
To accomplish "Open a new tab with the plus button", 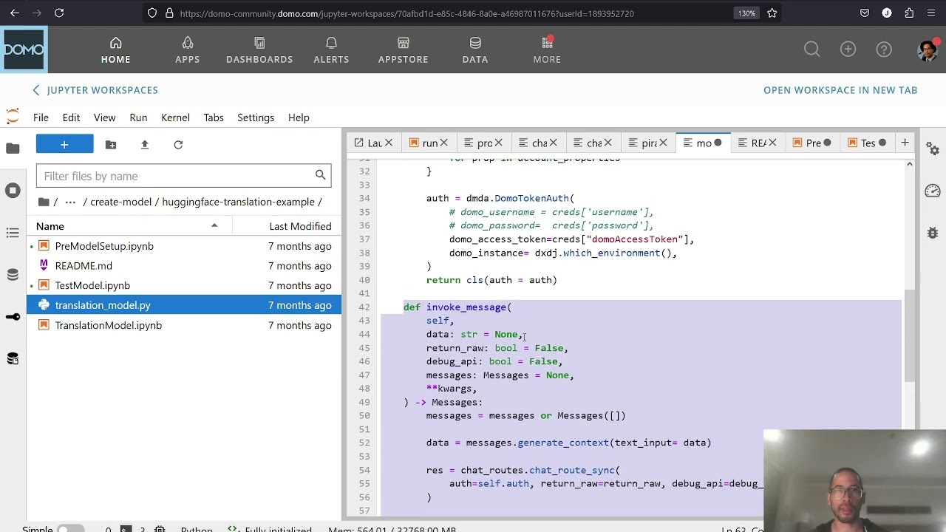I will [x=905, y=143].
